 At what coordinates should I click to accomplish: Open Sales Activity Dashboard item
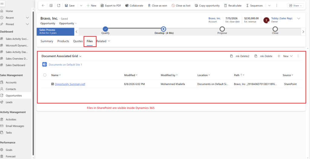[17, 52]
